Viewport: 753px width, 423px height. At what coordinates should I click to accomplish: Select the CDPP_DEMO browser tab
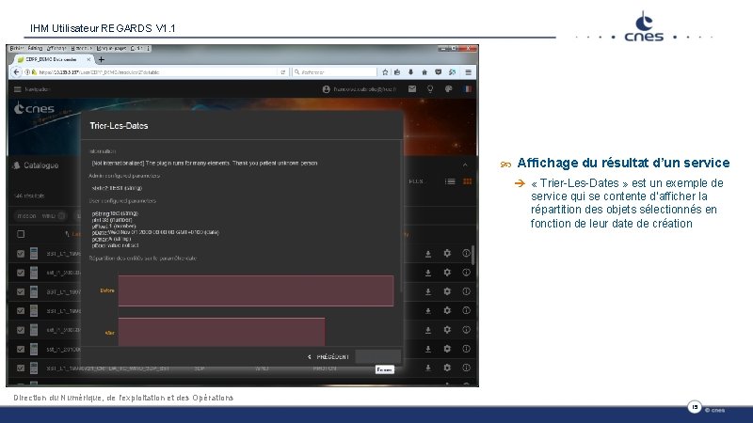53,59
